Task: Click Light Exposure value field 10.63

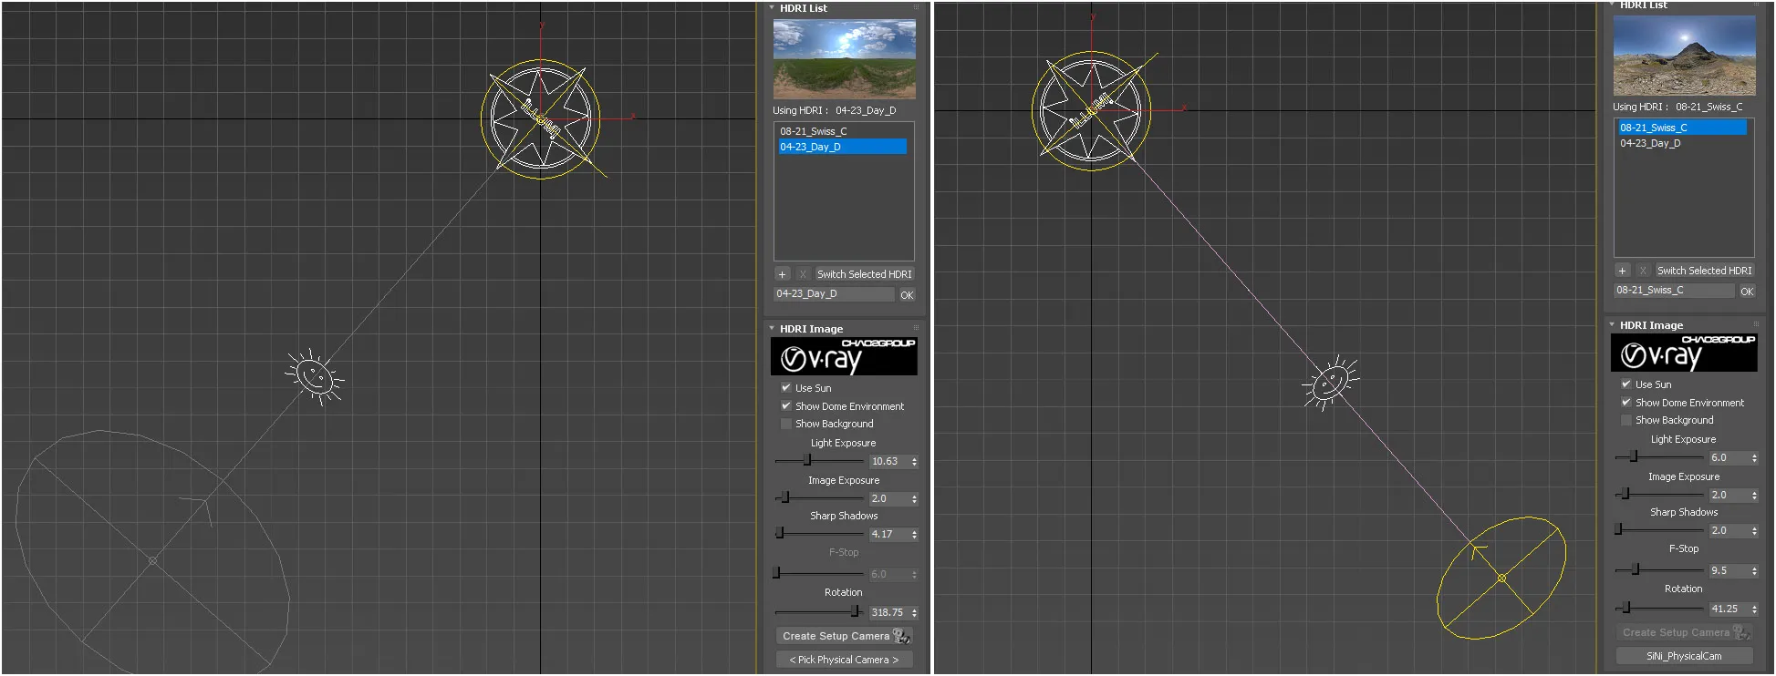Action: pos(888,462)
